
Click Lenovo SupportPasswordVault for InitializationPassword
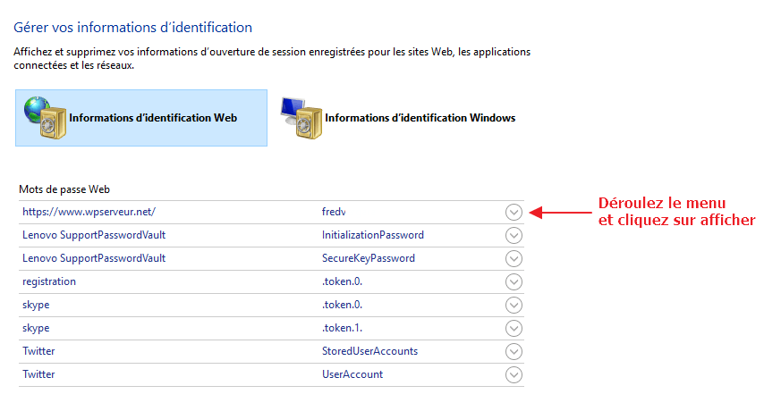click(94, 235)
